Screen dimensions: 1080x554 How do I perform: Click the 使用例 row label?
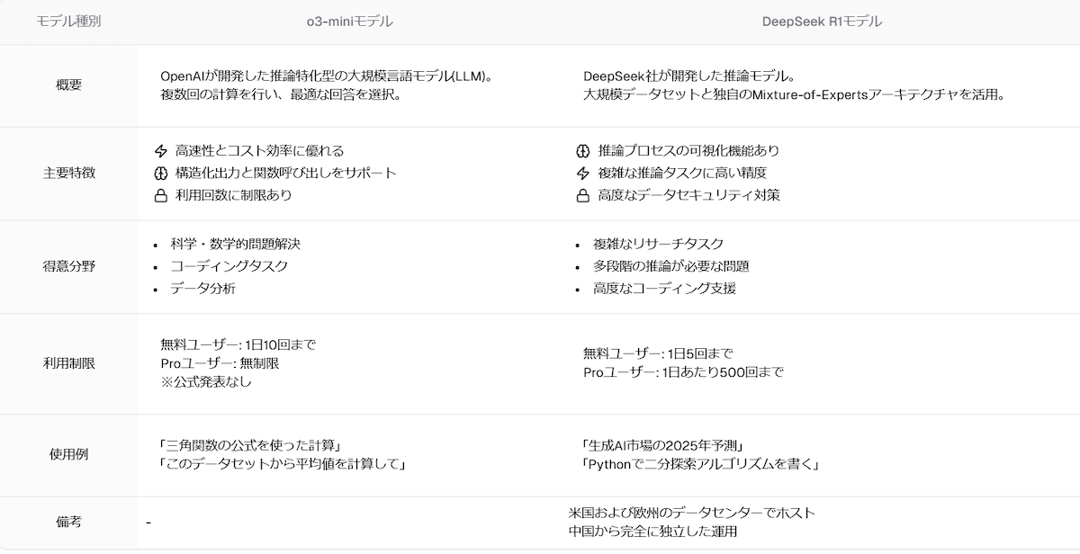68,455
